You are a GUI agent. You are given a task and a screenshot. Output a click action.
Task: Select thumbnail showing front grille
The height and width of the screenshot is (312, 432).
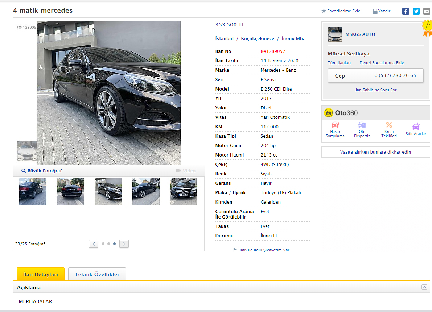(184, 192)
